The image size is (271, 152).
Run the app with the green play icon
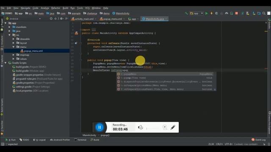pyautogui.click(x=207, y=13)
